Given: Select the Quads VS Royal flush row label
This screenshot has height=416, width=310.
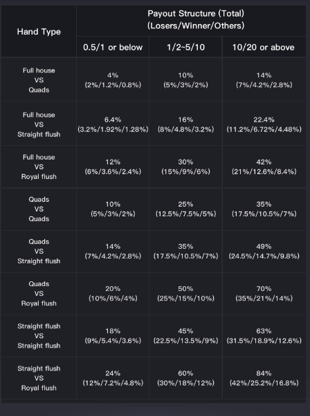Looking at the screenshot, I should pyautogui.click(x=39, y=294).
